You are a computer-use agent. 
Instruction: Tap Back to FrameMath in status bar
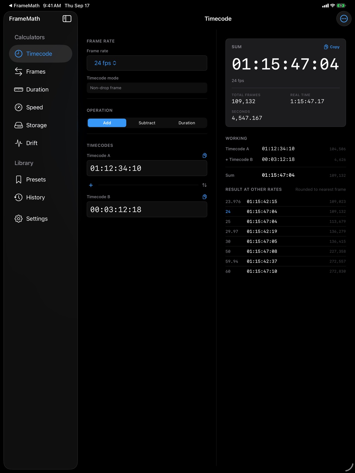tap(24, 5)
